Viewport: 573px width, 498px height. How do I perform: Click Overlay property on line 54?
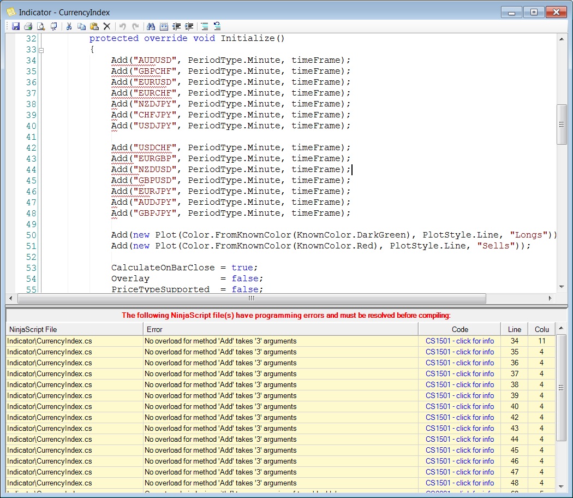pyautogui.click(x=130, y=278)
